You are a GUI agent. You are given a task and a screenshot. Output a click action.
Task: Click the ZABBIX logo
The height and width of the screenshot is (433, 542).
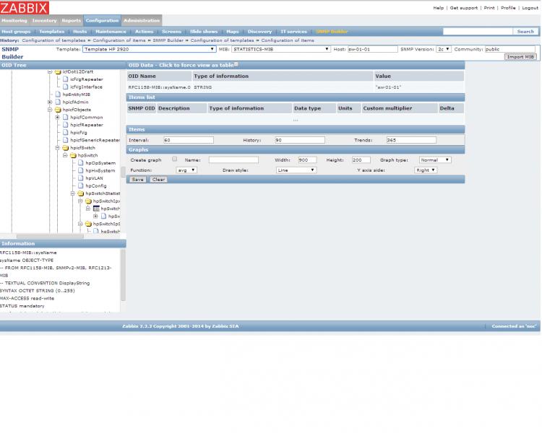pyautogui.click(x=25, y=8)
